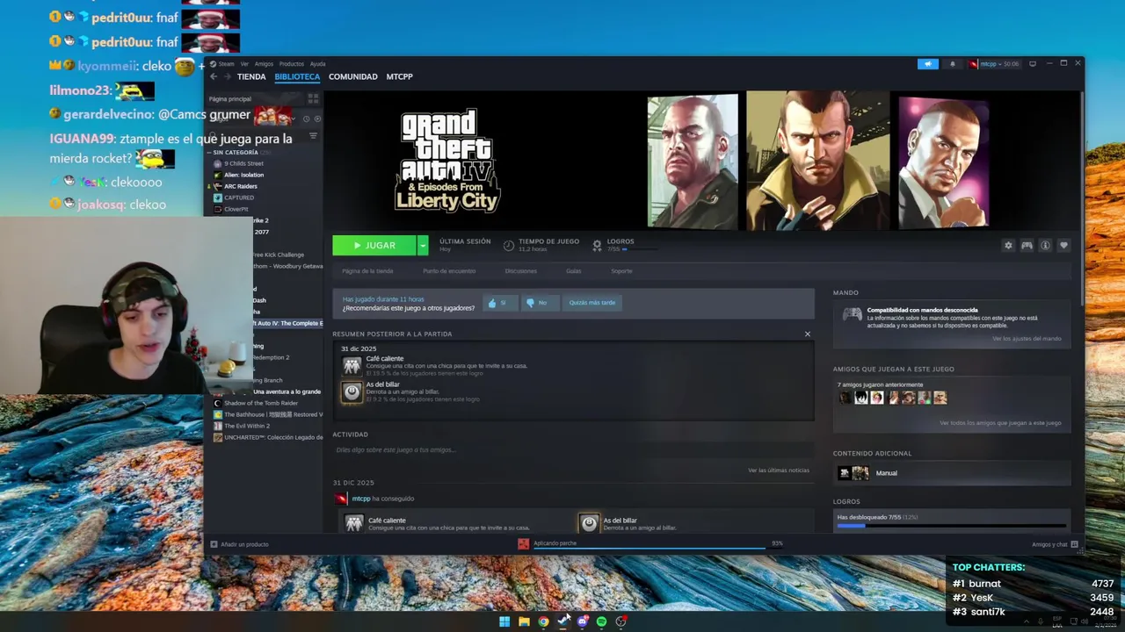Open the mtcpp account dropdown in the title bar
The image size is (1125, 632).
point(994,63)
